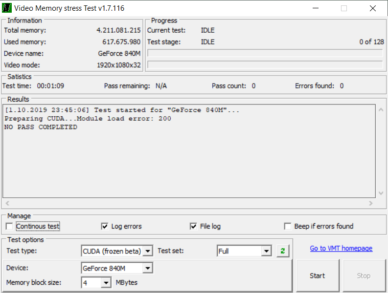388x293 pixels.
Task: Click the Current test IDLE value
Action: click(207, 30)
